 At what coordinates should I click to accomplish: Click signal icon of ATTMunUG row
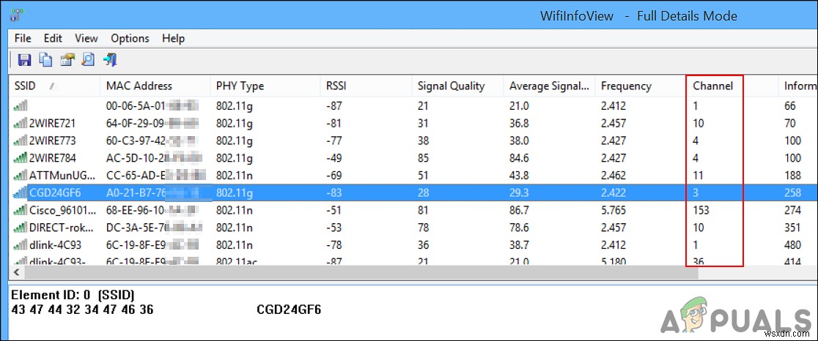coord(21,175)
